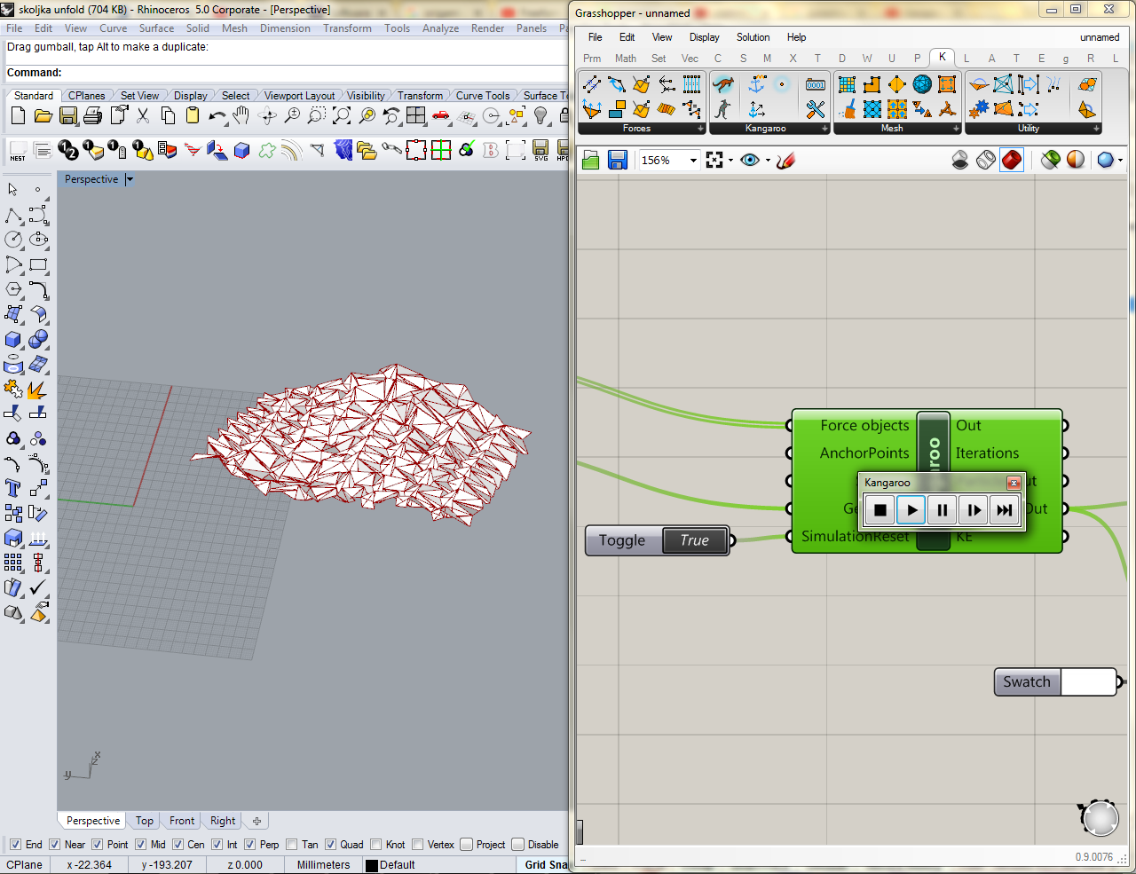The width and height of the screenshot is (1136, 874).
Task: Switch to the Top viewport tab
Action: point(145,821)
